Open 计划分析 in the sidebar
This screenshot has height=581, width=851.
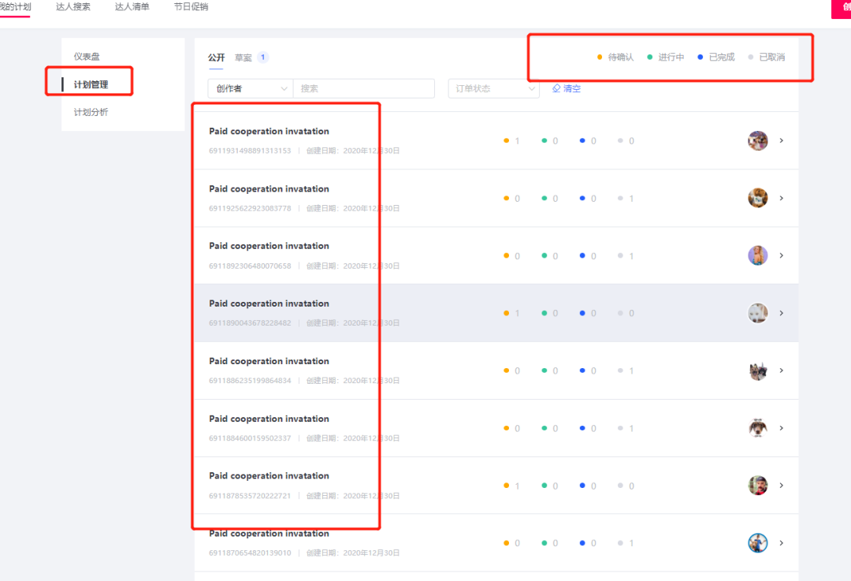pyautogui.click(x=91, y=113)
